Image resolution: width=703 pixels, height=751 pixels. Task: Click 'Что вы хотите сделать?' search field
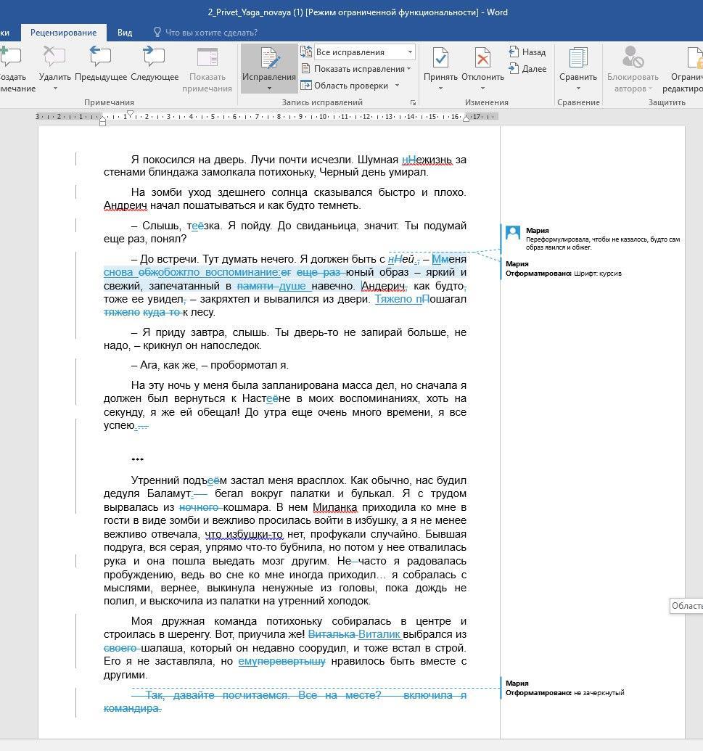pos(211,33)
